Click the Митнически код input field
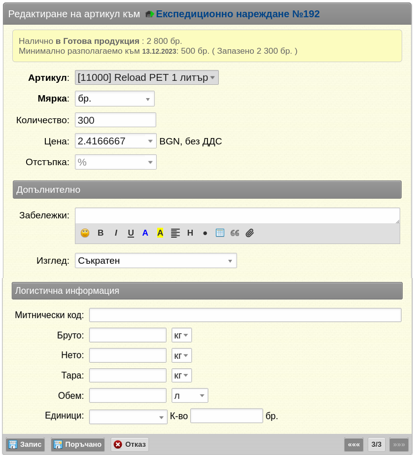The height and width of the screenshot is (455, 413). point(245,315)
